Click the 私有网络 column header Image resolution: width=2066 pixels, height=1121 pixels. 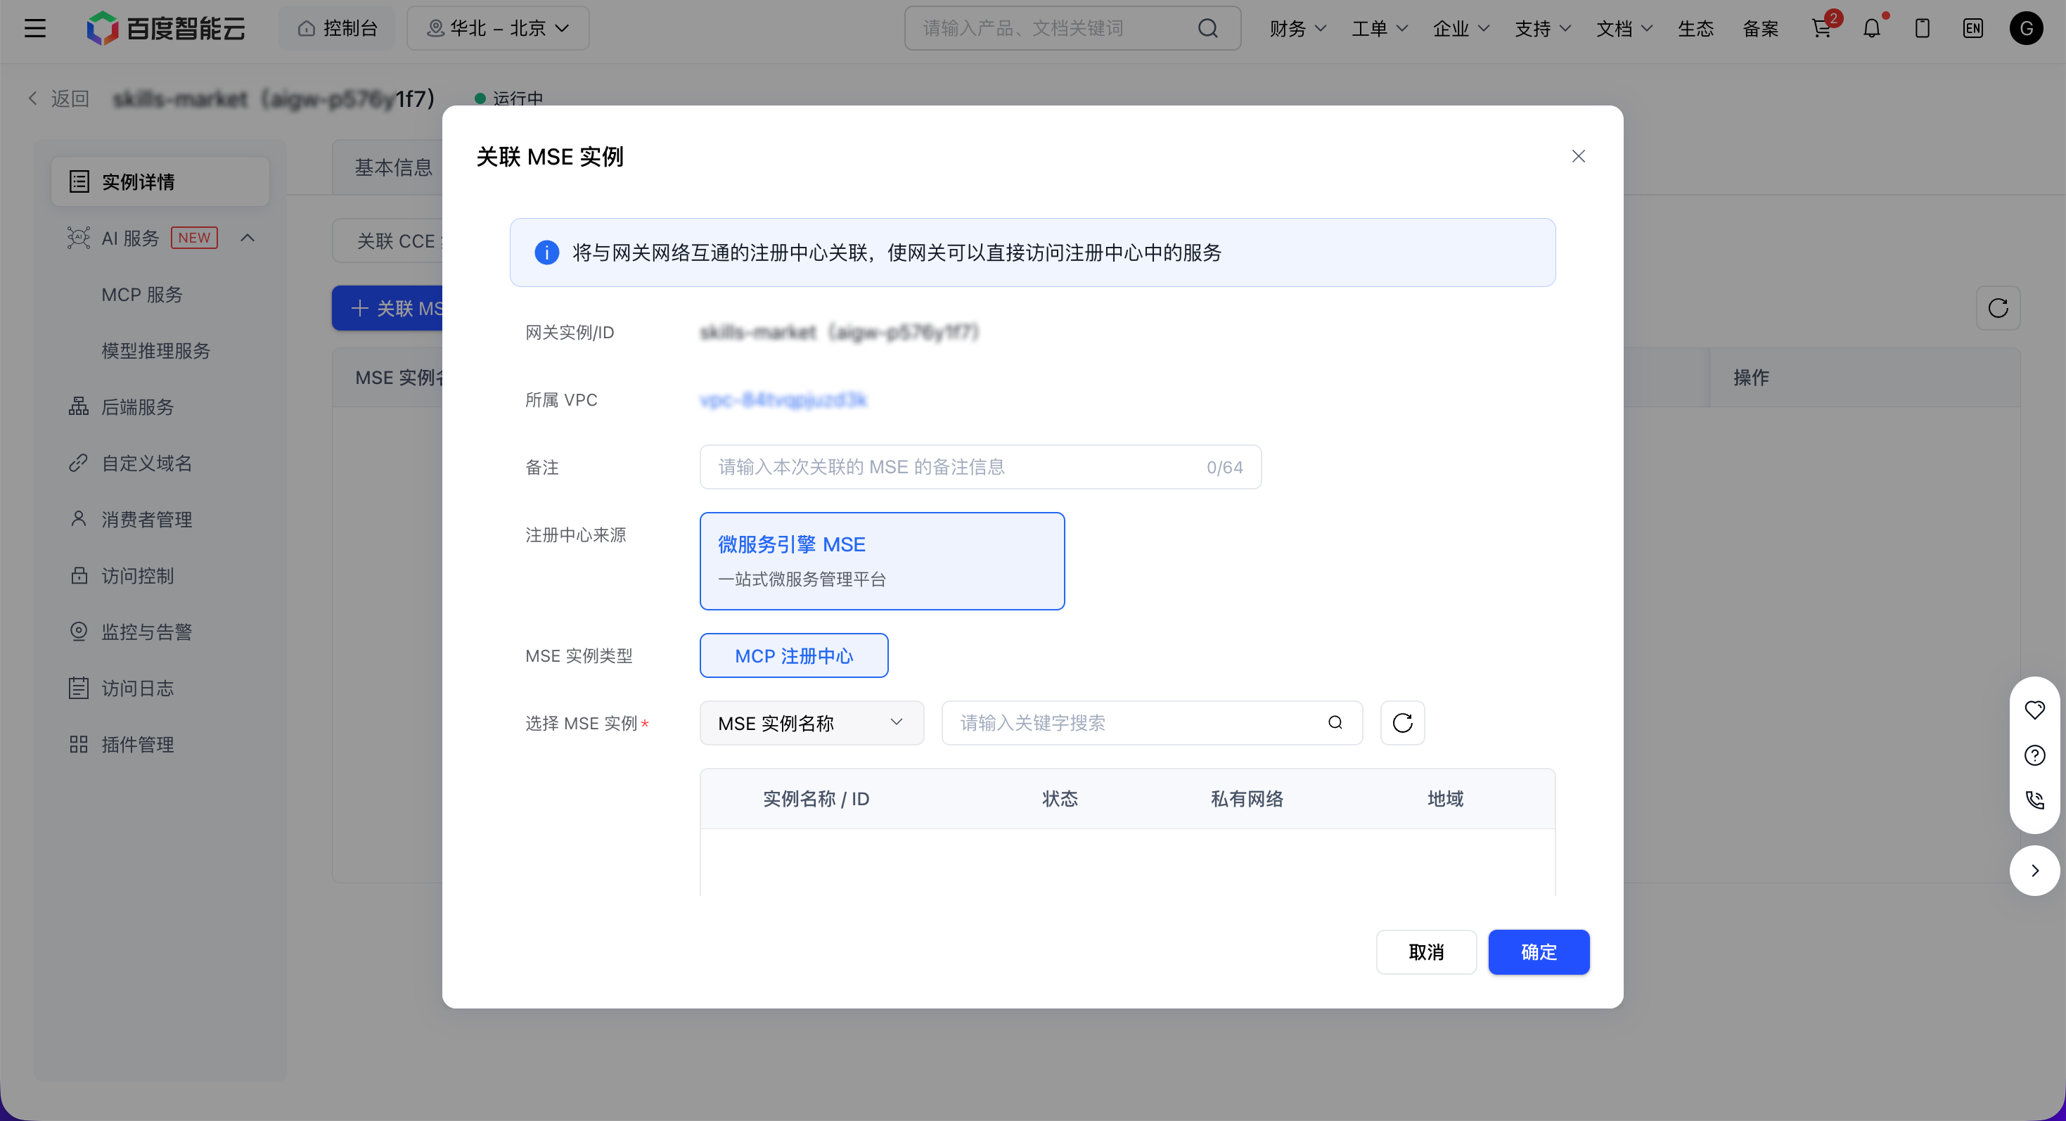click(1247, 799)
